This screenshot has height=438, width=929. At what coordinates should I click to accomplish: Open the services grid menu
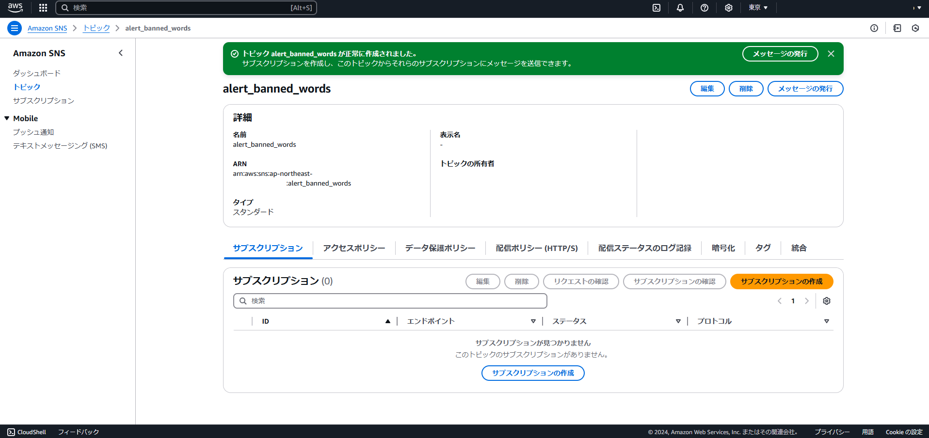tap(43, 8)
